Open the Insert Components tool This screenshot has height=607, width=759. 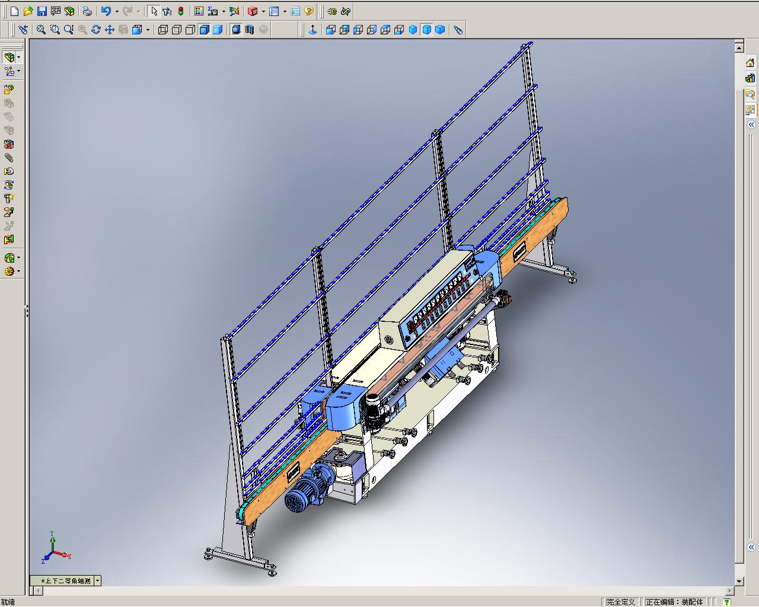tap(9, 90)
